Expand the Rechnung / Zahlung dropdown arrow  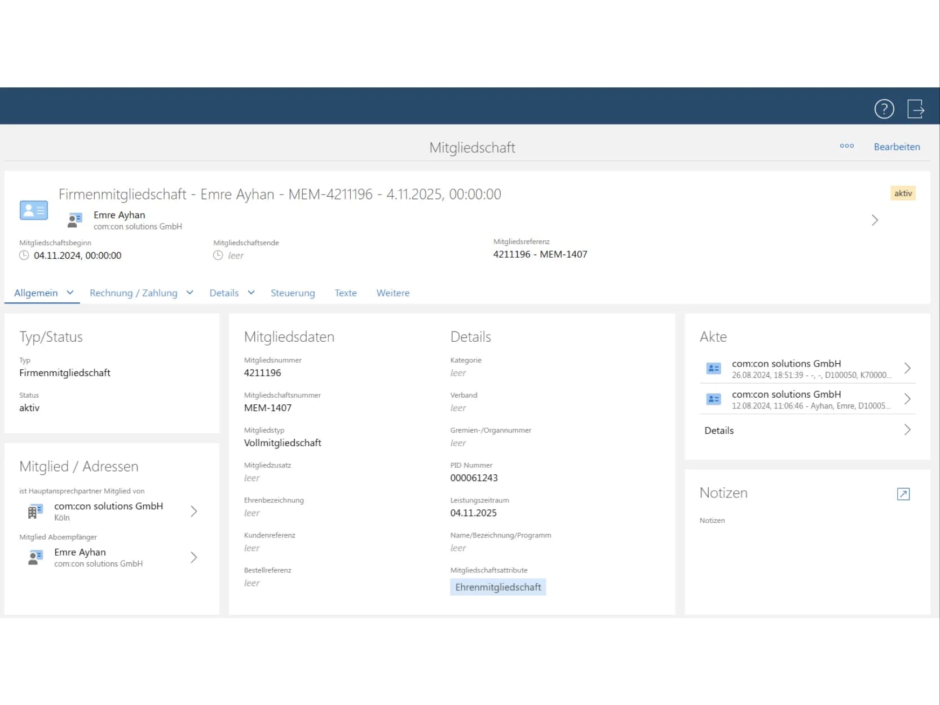(x=190, y=293)
